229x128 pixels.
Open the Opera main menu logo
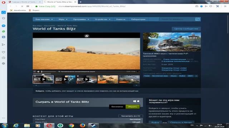pos(3,2)
